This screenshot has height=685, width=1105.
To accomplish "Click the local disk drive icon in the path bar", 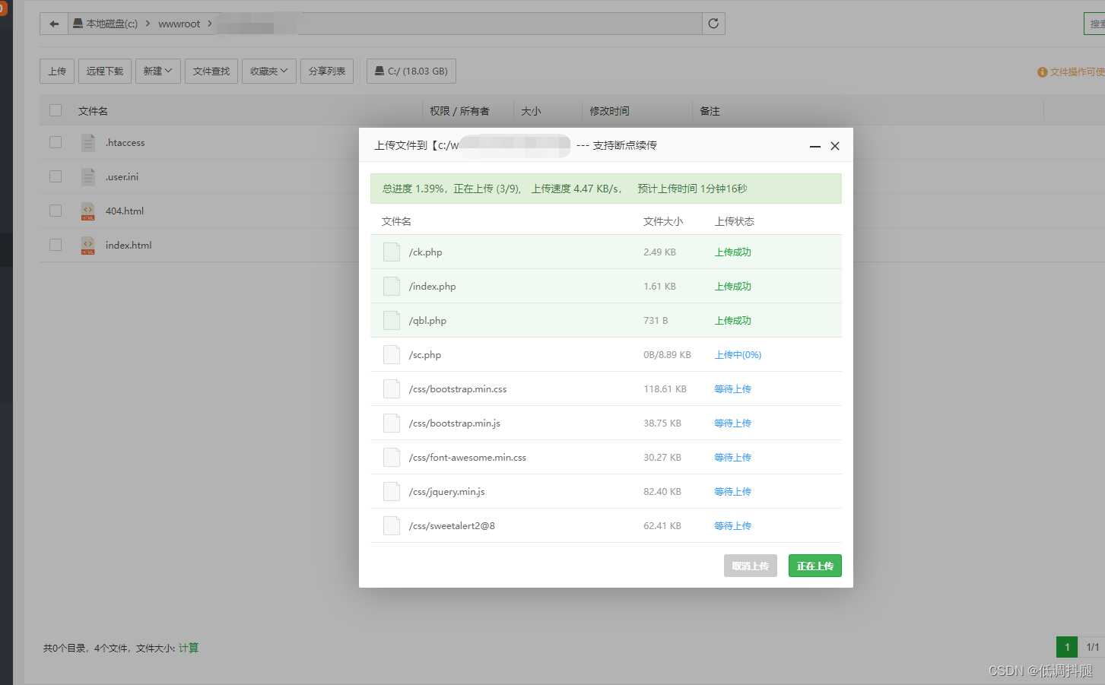I will click(78, 24).
